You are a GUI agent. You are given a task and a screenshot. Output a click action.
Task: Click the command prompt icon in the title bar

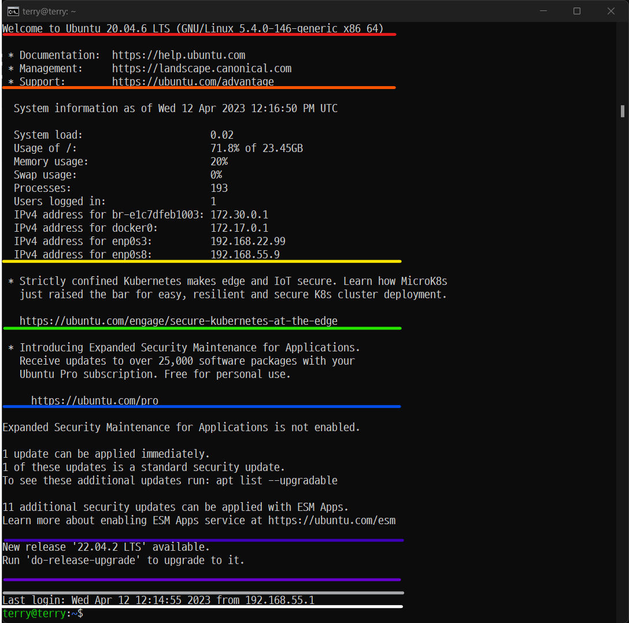coord(13,11)
